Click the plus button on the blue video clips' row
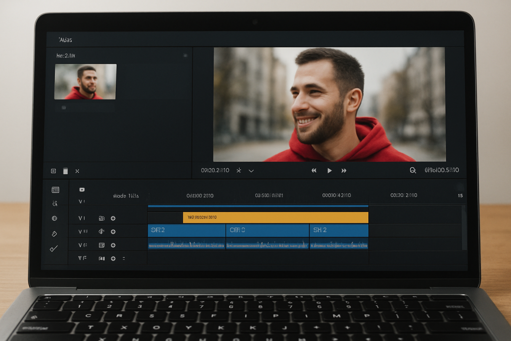This screenshot has width=511, height=341. point(113,232)
